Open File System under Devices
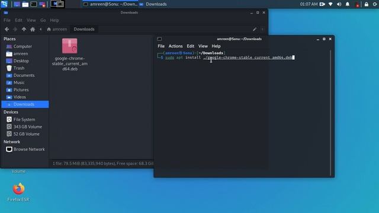 (x=25, y=120)
